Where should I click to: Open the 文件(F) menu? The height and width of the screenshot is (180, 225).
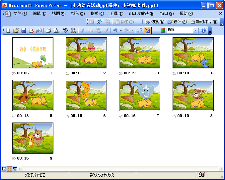[x=20, y=14]
